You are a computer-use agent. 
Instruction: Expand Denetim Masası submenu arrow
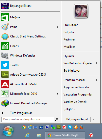pyautogui.click(x=97, y=80)
